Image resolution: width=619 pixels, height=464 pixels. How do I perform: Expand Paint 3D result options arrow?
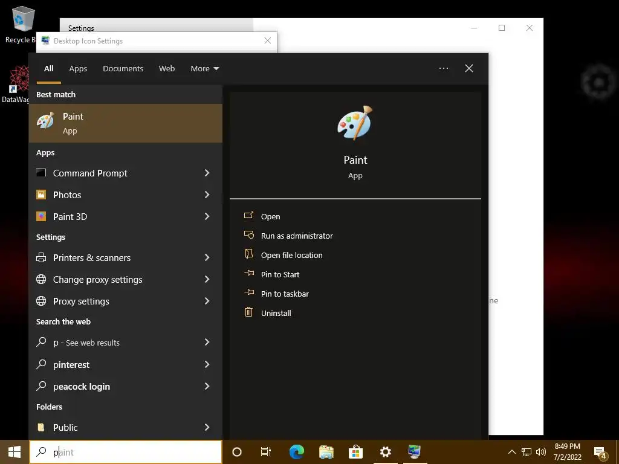point(207,216)
